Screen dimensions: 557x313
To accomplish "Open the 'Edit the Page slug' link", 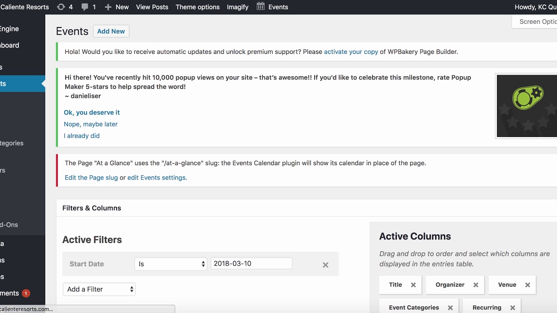I will pos(91,178).
